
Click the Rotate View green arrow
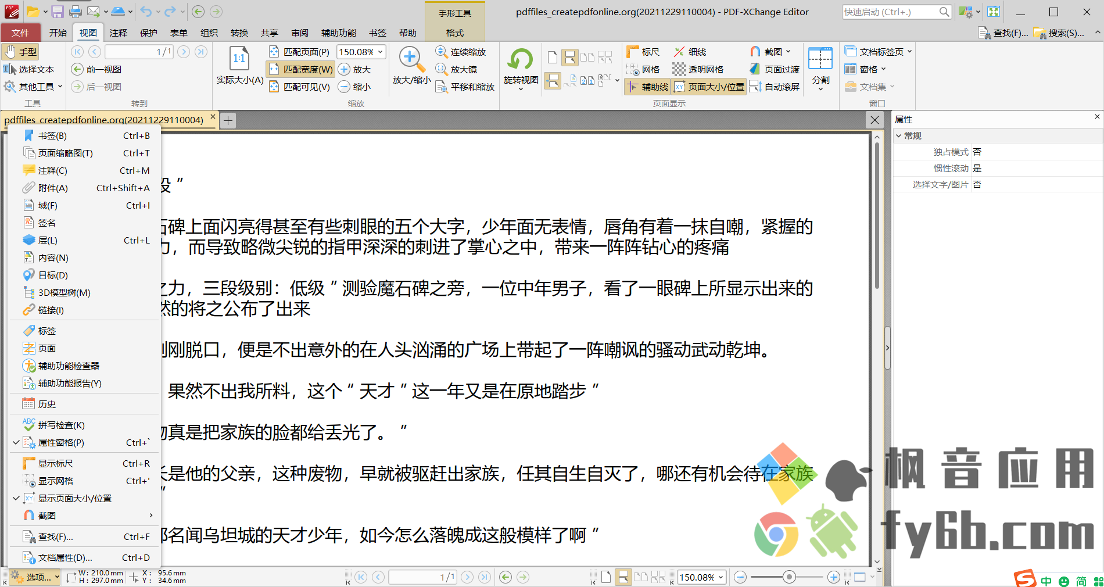(521, 59)
